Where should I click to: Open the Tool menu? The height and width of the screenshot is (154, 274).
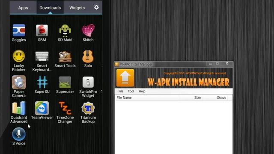(x=131, y=91)
